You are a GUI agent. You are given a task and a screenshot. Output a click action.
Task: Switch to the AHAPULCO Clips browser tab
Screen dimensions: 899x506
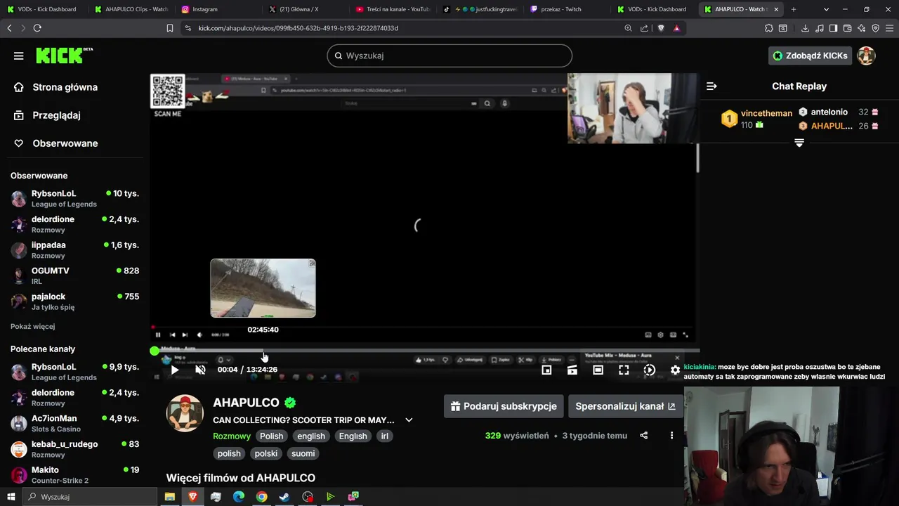tap(131, 9)
